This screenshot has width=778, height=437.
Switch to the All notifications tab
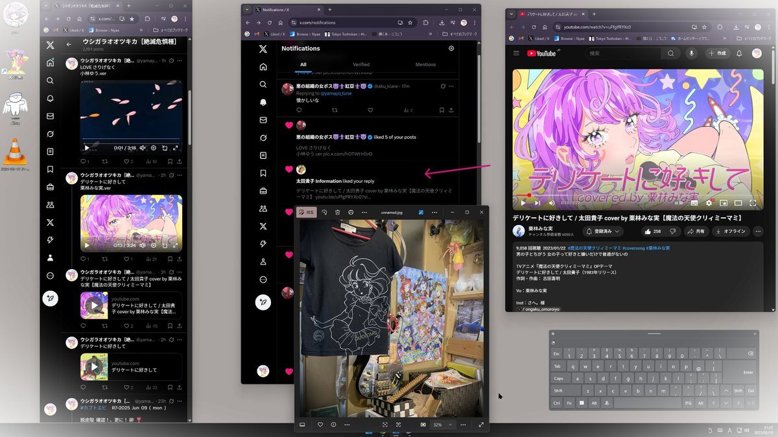[x=303, y=65]
